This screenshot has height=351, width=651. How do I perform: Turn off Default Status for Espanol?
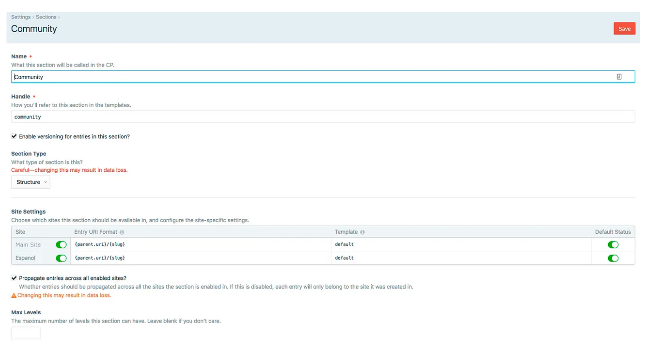(x=613, y=258)
